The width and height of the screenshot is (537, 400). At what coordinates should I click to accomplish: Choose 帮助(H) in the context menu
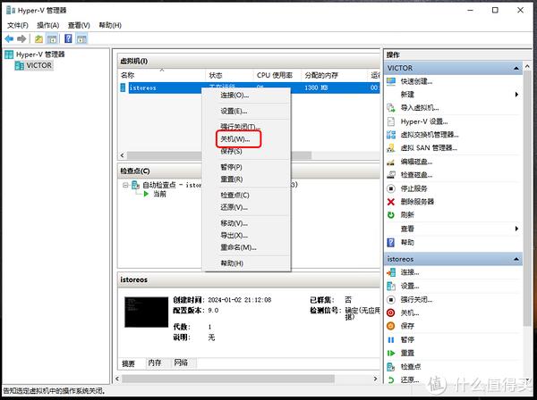pyautogui.click(x=247, y=263)
